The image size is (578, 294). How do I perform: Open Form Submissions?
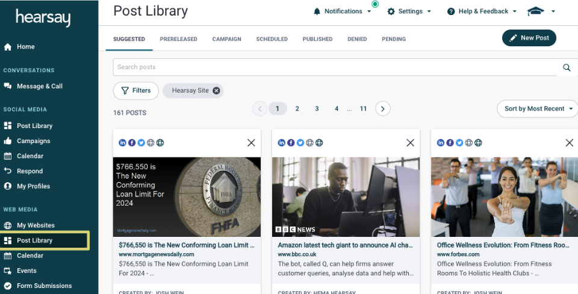(37, 286)
